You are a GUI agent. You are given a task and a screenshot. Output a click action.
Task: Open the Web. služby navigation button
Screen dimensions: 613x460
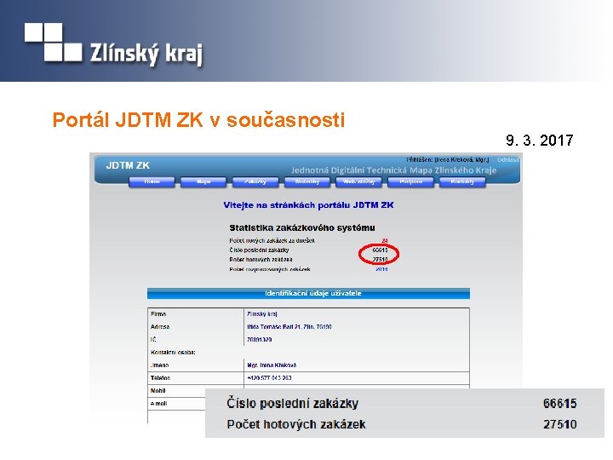pos(358,182)
